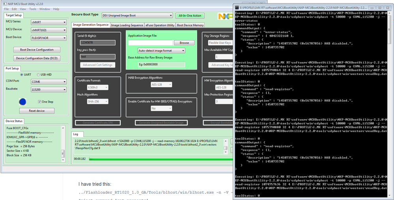Image resolution: width=394 pixels, height=200 pixels.
Task: Click the green progress bar
Action: pos(161,159)
